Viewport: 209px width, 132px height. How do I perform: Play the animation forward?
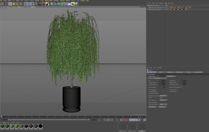click(108, 120)
